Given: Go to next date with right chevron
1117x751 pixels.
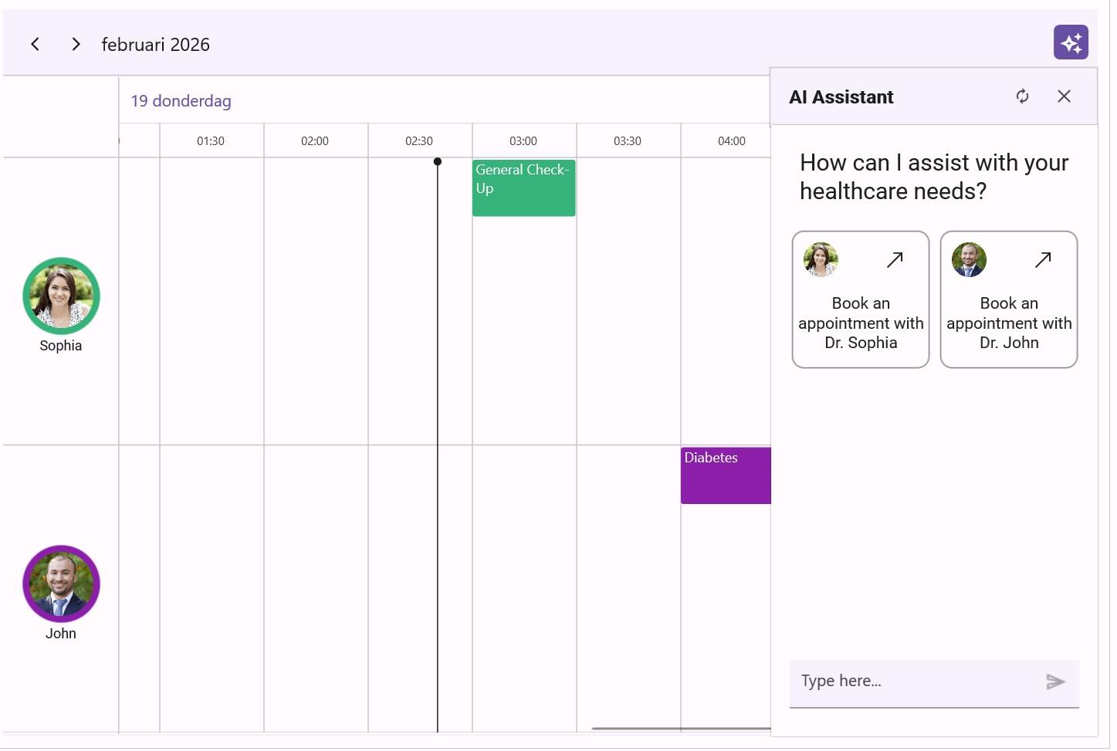Looking at the screenshot, I should (x=76, y=45).
